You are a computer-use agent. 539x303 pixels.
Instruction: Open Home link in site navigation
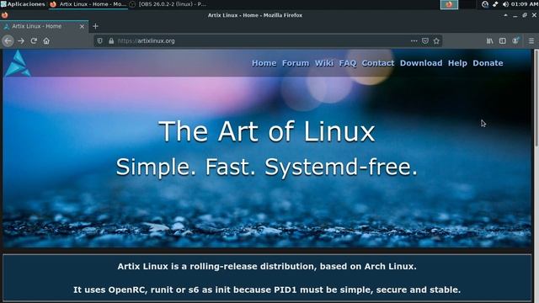264,63
